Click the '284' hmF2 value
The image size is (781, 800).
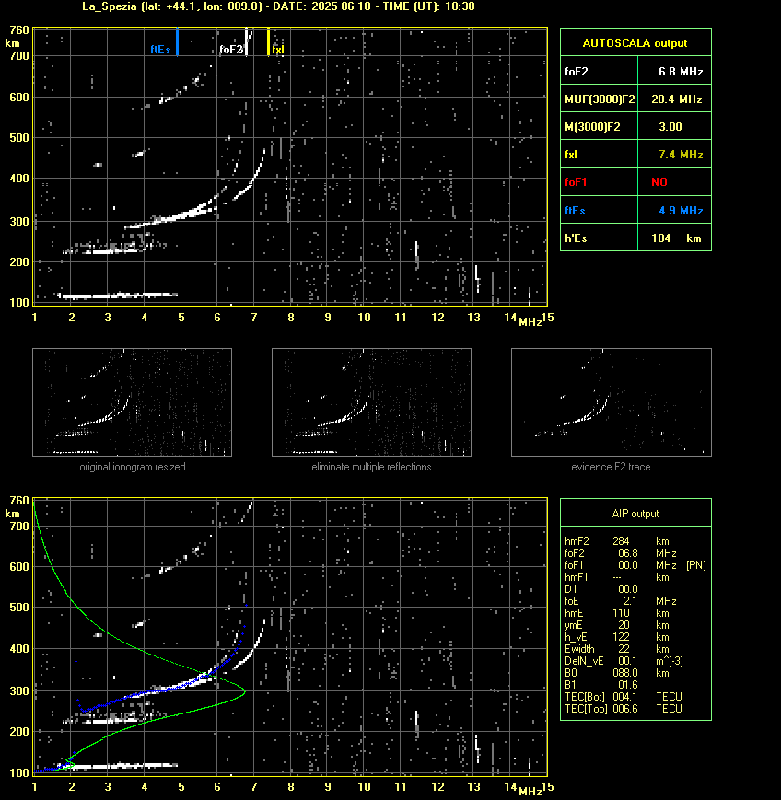[622, 541]
